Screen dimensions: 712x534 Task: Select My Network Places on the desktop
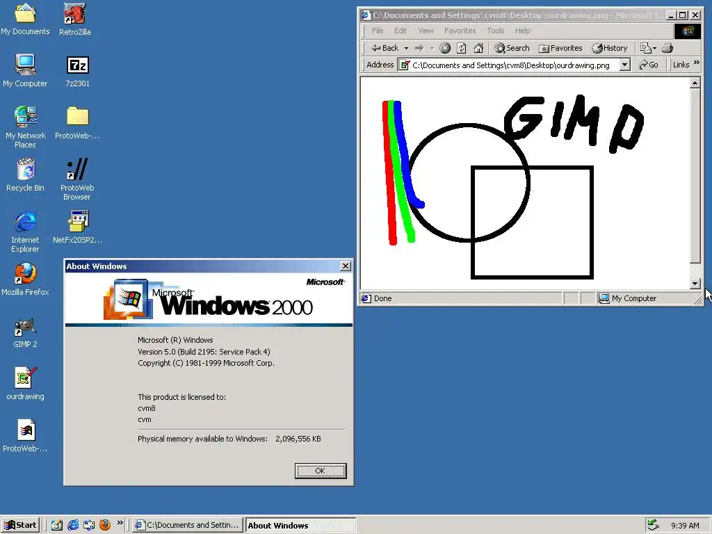point(25,127)
